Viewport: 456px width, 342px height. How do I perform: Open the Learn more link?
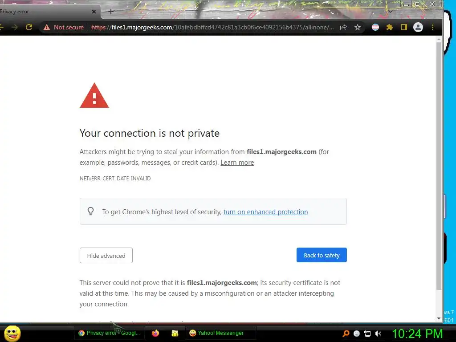coord(237,163)
